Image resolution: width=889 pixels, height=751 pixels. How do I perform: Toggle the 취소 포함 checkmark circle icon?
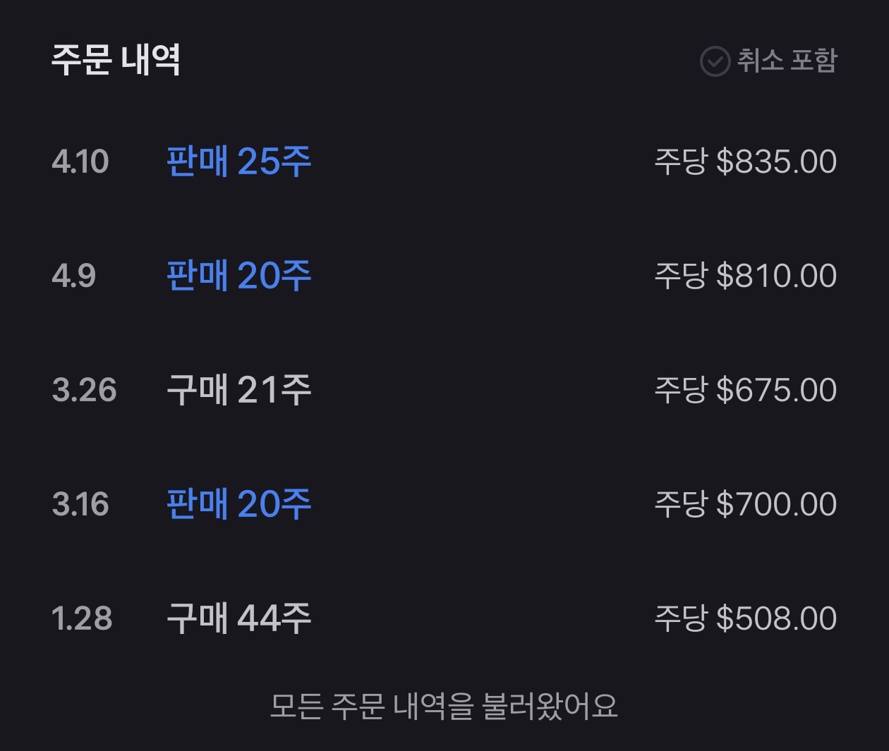(714, 61)
